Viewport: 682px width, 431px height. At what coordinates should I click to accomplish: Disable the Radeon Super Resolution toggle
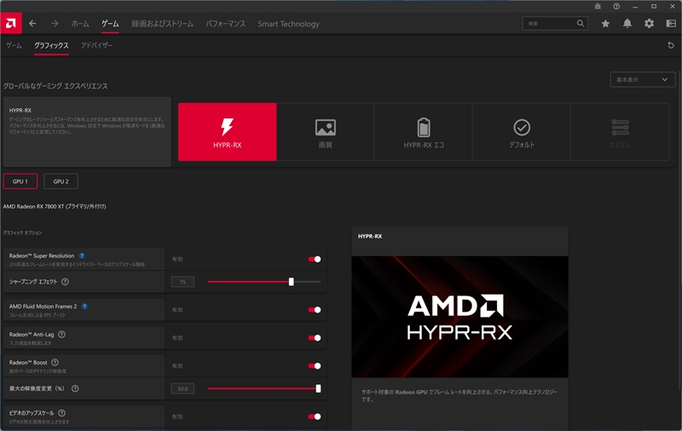click(315, 259)
